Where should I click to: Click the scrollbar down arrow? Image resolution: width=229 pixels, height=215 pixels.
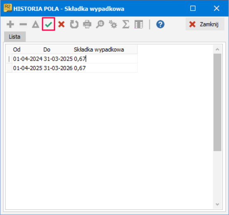[217, 204]
